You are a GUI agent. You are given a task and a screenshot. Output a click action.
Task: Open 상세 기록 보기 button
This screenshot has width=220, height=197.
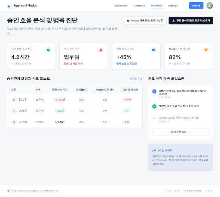(180, 132)
